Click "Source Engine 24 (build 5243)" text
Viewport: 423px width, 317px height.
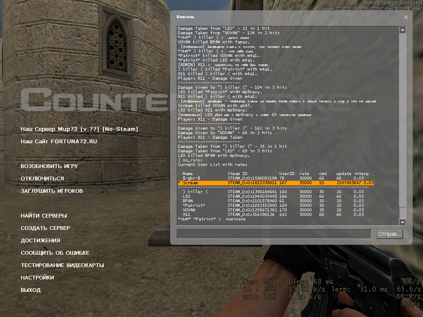coord(392,3)
